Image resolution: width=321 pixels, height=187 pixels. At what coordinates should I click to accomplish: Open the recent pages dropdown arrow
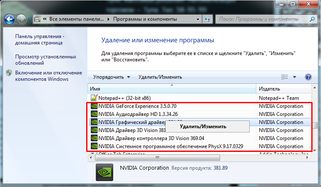30,19
